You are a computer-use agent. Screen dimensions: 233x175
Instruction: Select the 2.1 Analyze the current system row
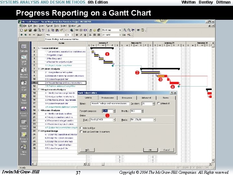click(x=62, y=73)
